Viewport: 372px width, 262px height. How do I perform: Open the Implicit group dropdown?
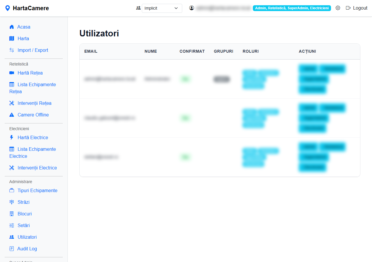point(162,8)
